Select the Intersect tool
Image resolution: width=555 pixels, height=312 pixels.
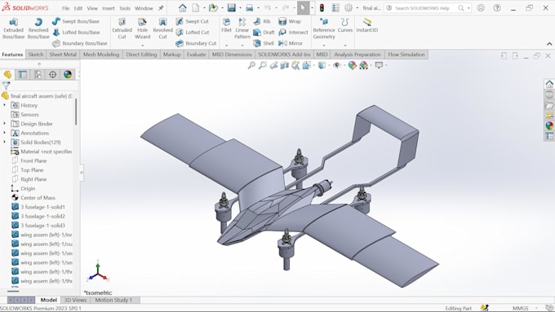click(x=293, y=32)
